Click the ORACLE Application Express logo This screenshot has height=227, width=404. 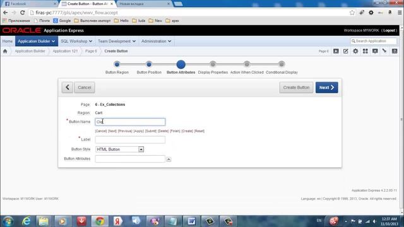pos(43,30)
